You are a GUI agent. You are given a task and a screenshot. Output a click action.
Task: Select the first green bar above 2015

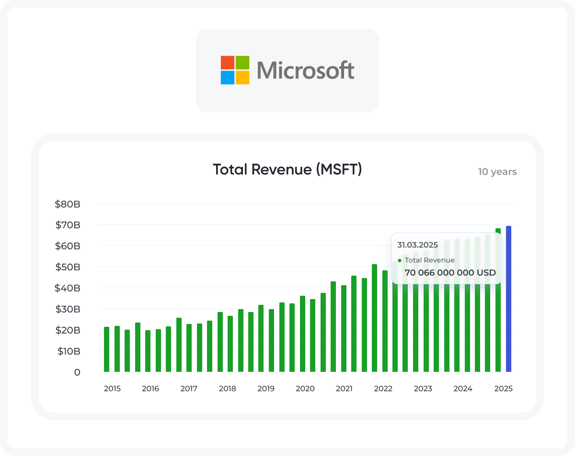click(x=106, y=349)
